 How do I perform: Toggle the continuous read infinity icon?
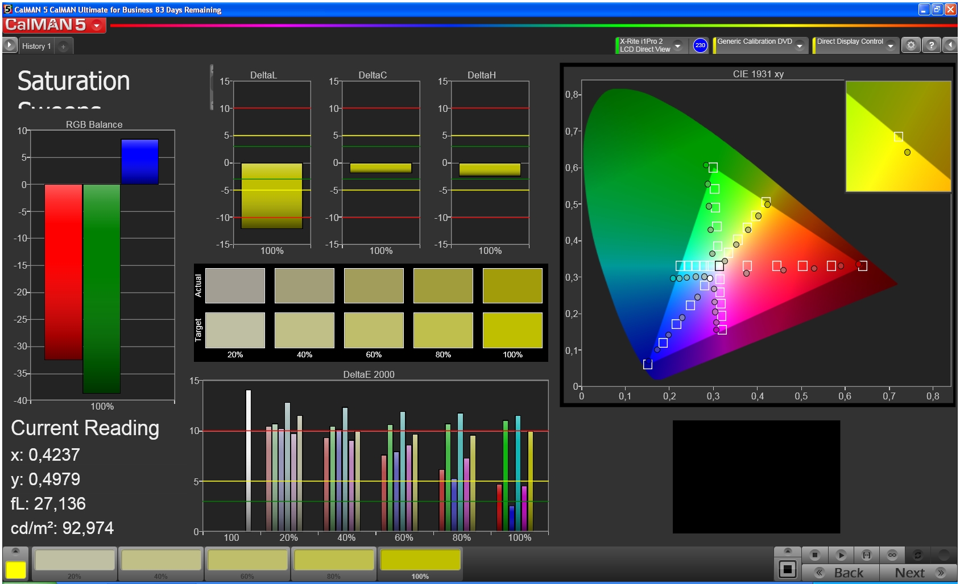892,554
